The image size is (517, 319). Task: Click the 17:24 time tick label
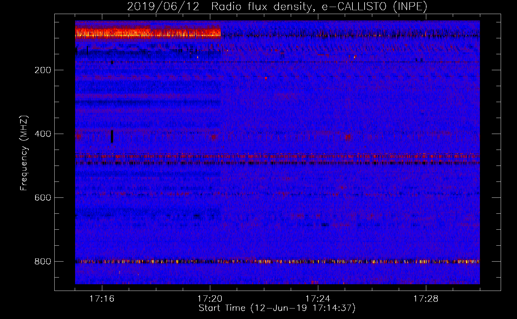(318, 299)
